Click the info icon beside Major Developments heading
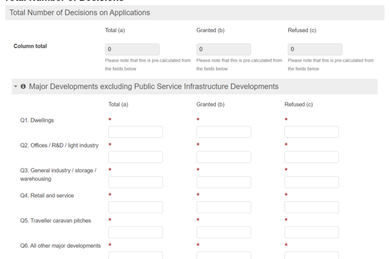389x259 pixels. coord(23,87)
